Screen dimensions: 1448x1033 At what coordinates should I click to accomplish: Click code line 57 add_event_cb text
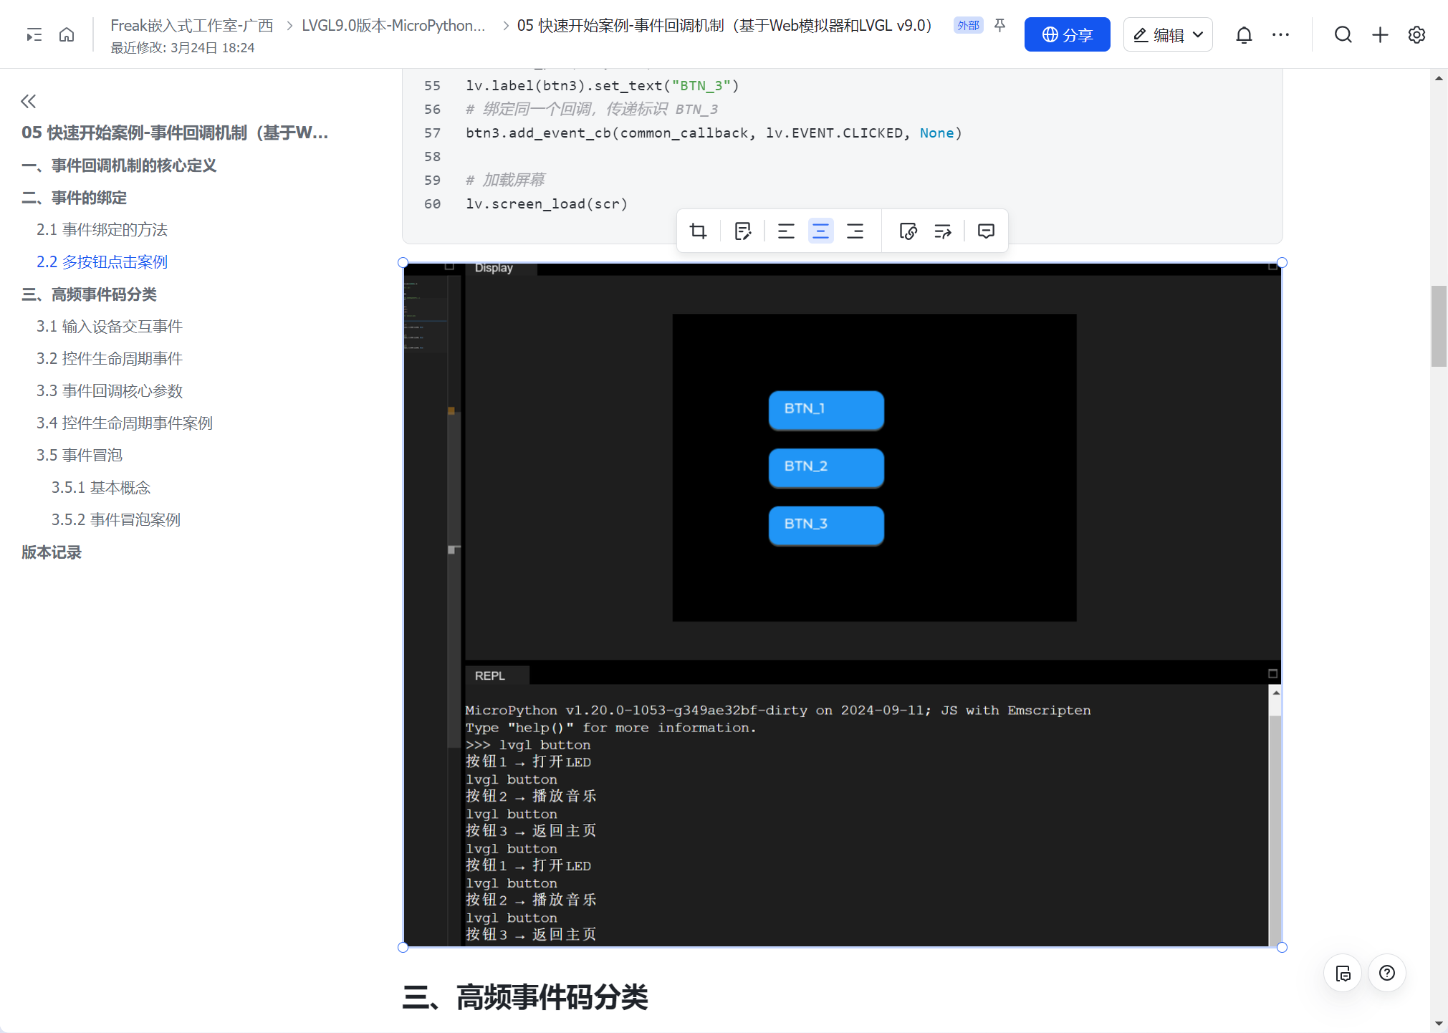click(x=714, y=133)
